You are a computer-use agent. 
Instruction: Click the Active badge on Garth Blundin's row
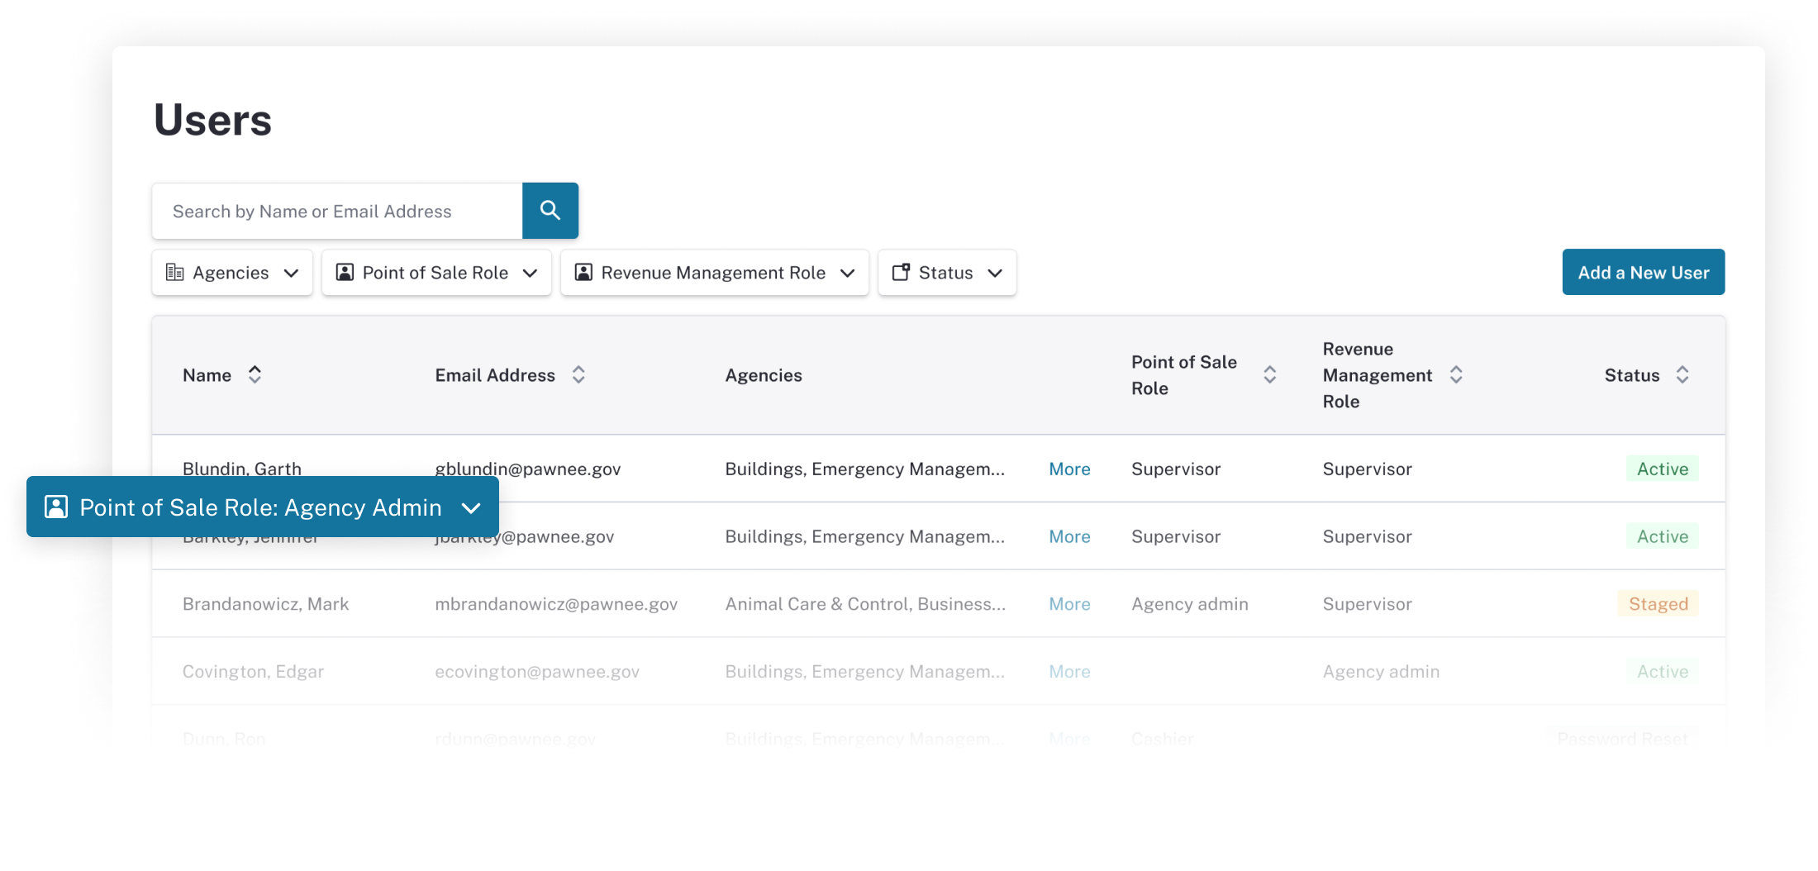click(1662, 469)
